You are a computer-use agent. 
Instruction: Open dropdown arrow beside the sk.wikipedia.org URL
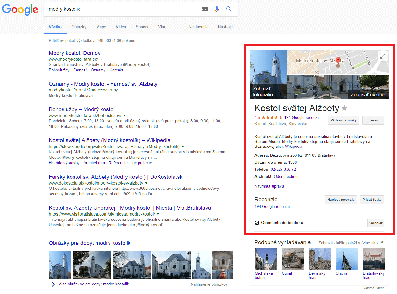click(x=183, y=147)
